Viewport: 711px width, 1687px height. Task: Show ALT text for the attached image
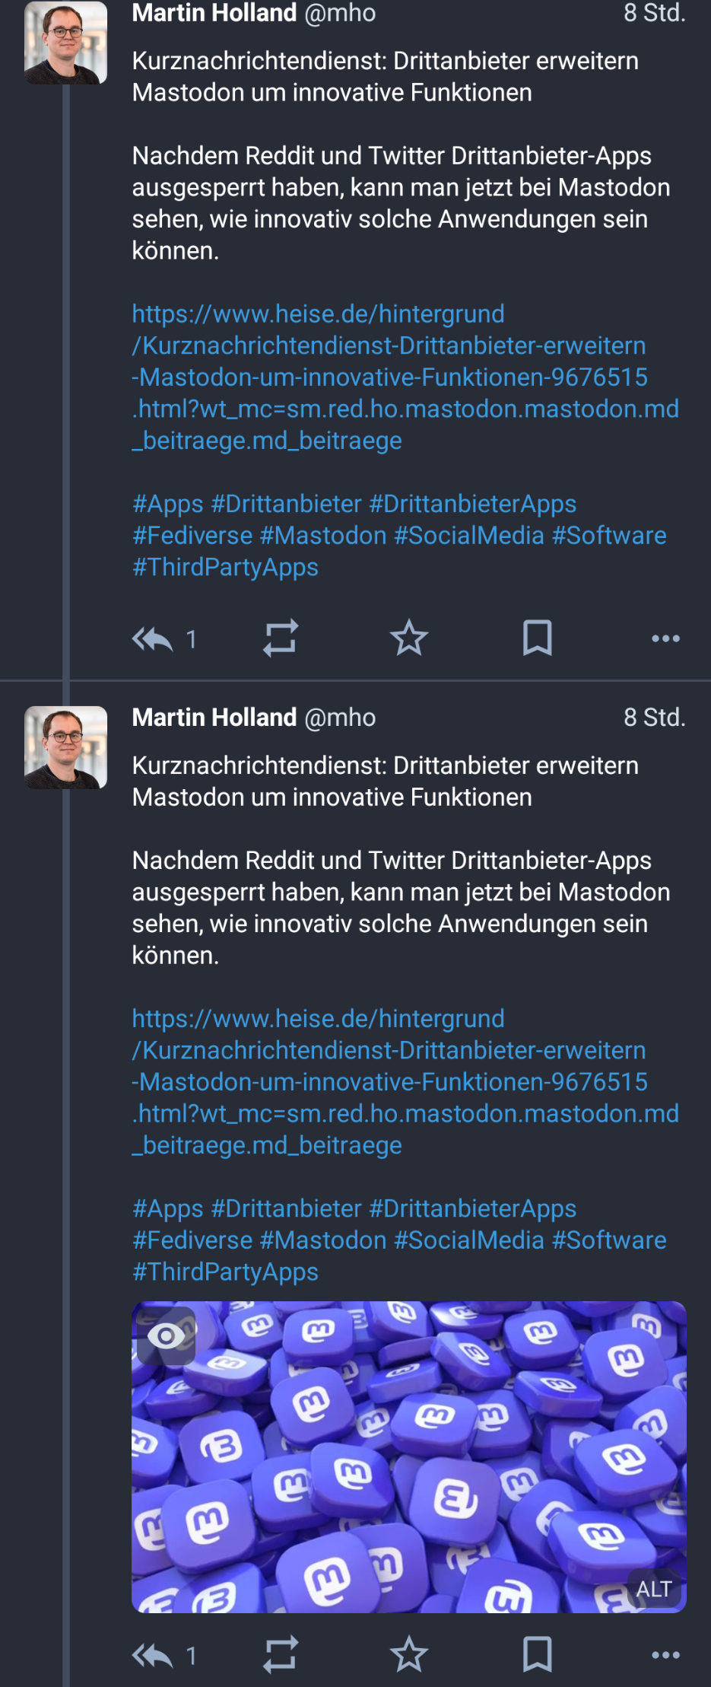pos(653,1589)
